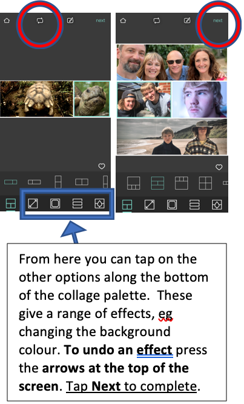Select the rounded border tool in left toolbar
This screenshot has width=244, height=404.
(x=55, y=204)
